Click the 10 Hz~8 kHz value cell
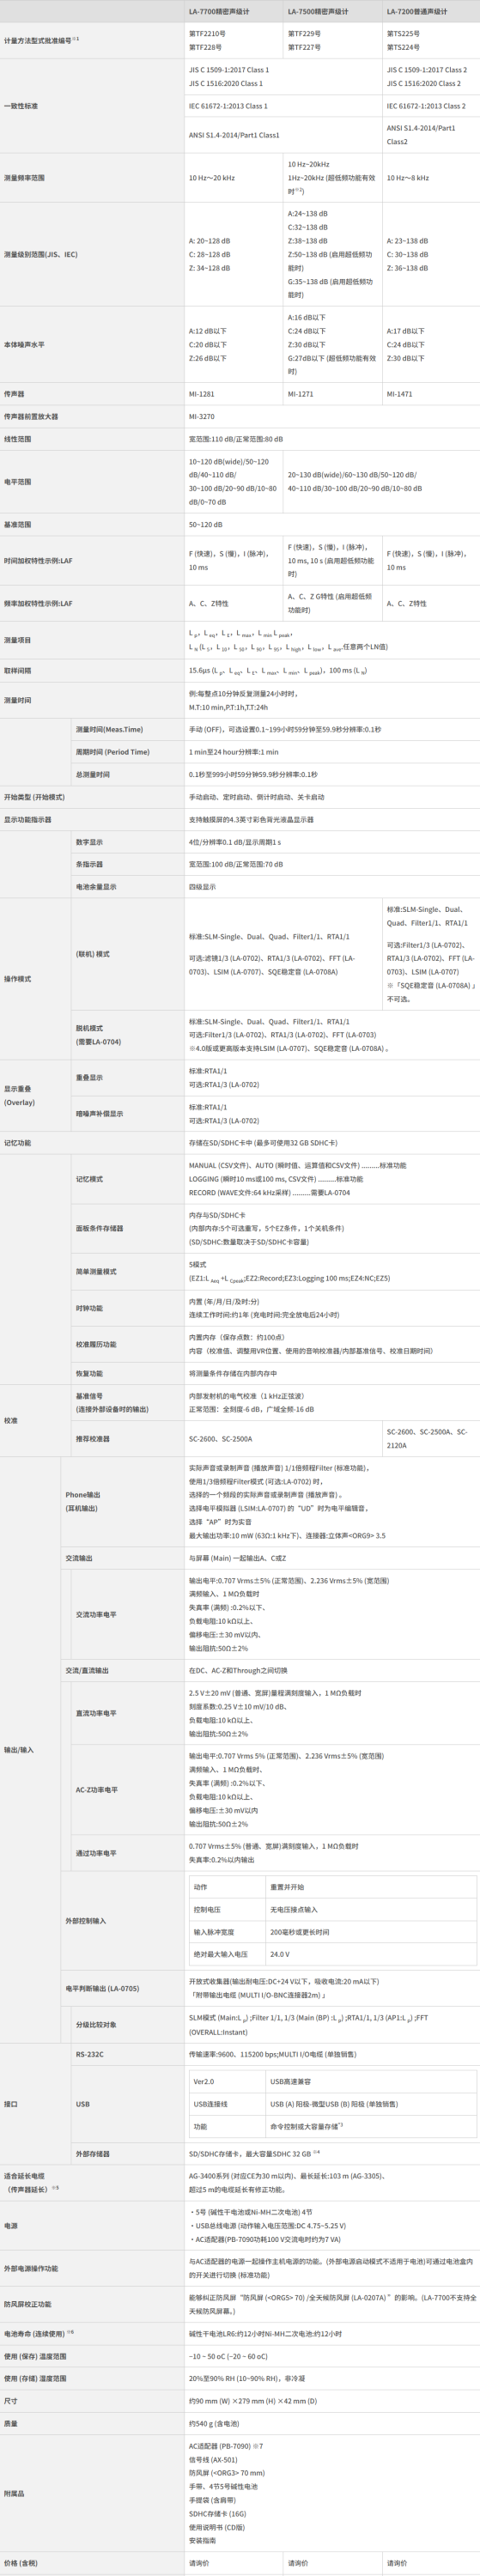Screen dimensions: 480x2576 pyautogui.click(x=408, y=178)
